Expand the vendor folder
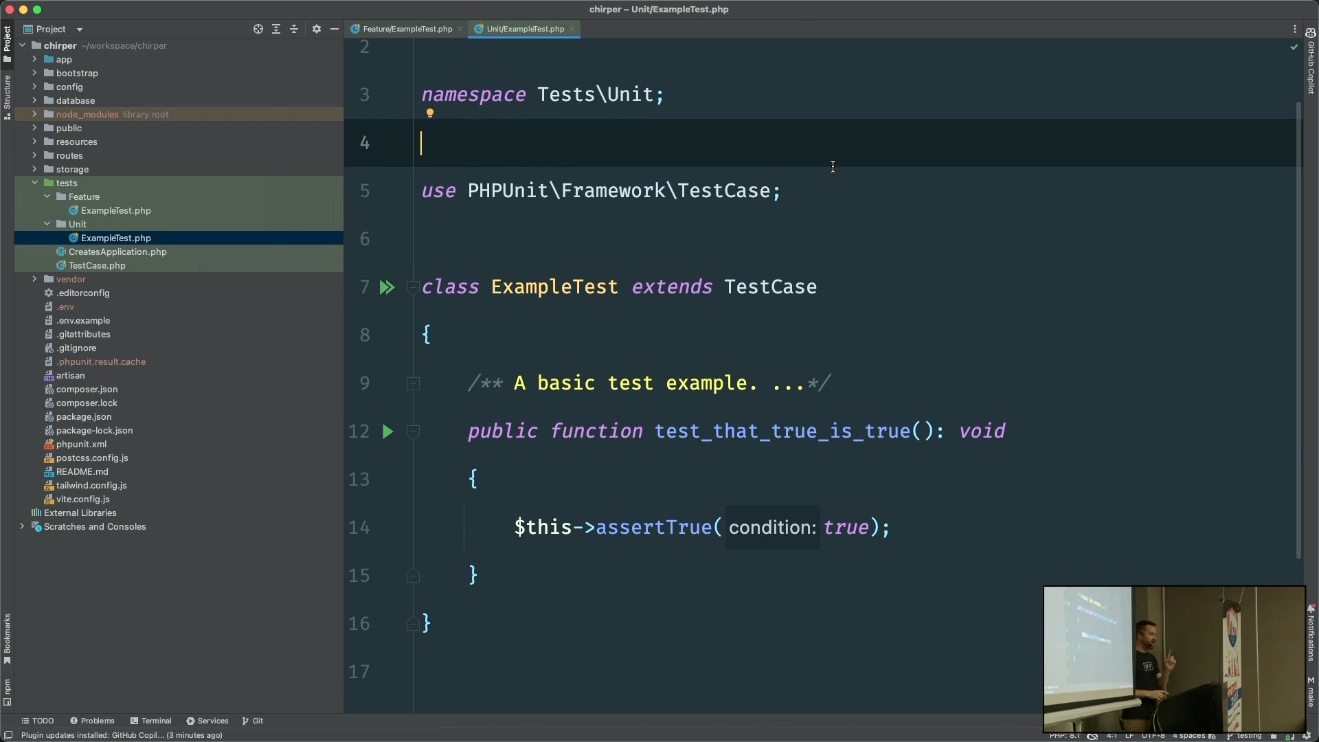The width and height of the screenshot is (1319, 742). (34, 279)
